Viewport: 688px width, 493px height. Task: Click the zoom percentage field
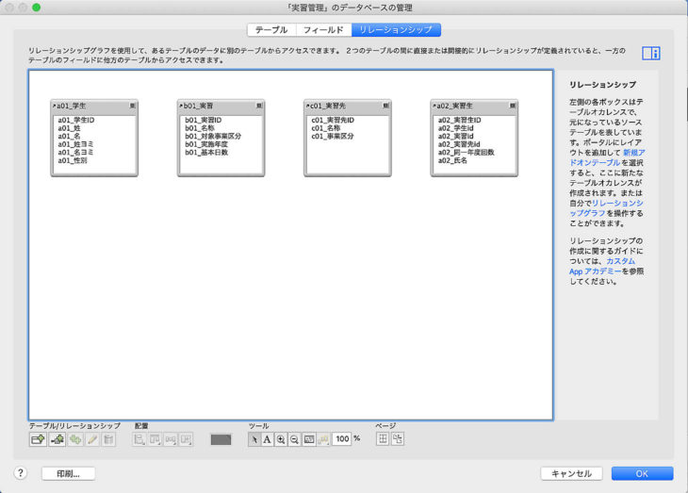(342, 439)
